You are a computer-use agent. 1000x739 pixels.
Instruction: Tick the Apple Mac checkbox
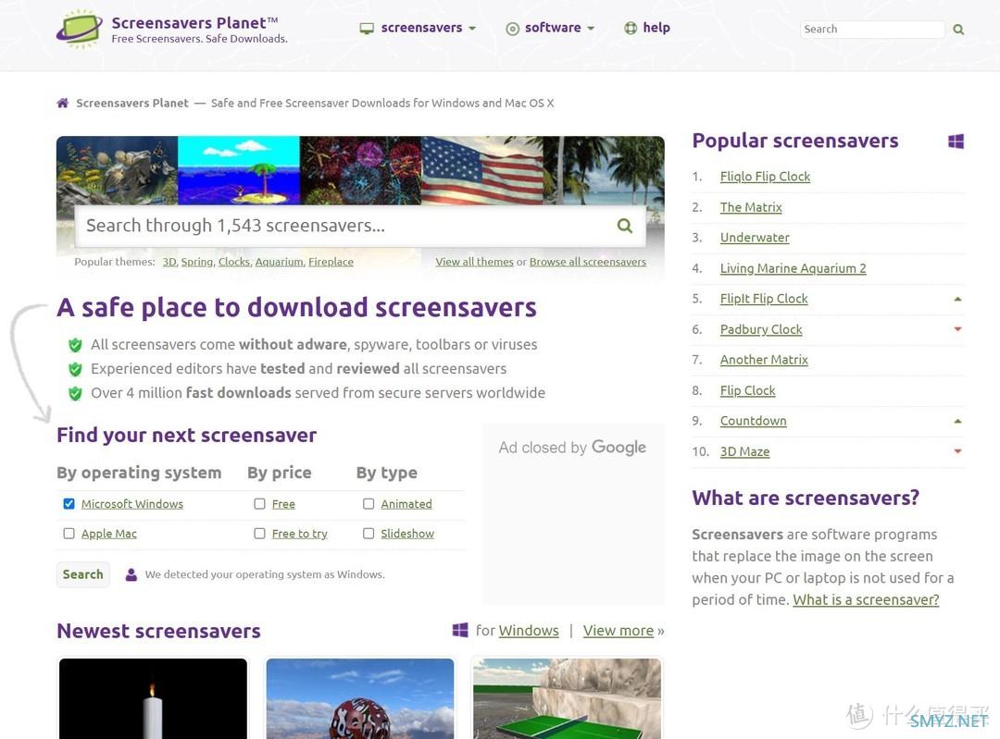pyautogui.click(x=69, y=534)
